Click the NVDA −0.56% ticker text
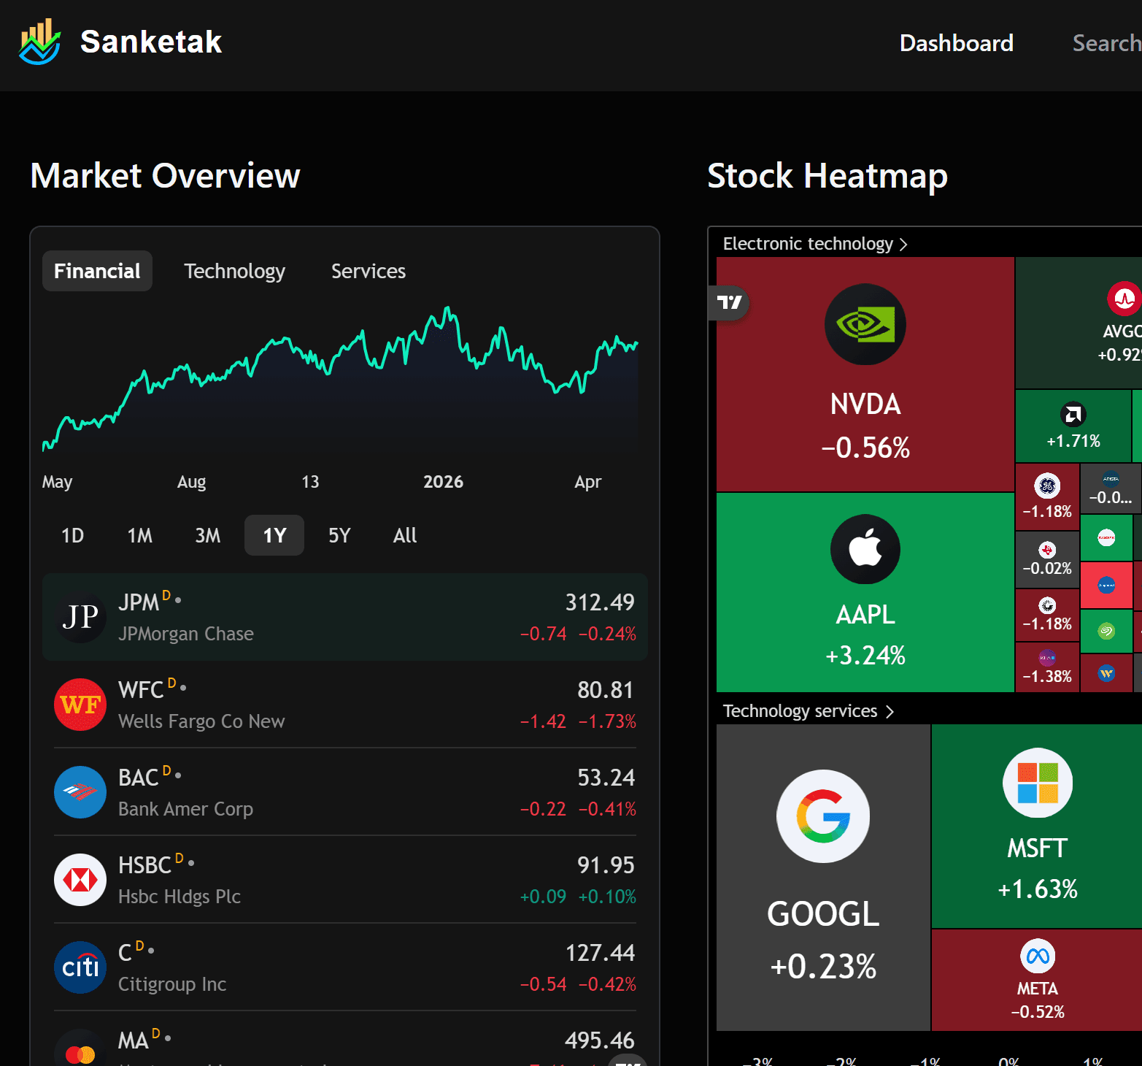Image resolution: width=1142 pixels, height=1066 pixels. [865, 426]
